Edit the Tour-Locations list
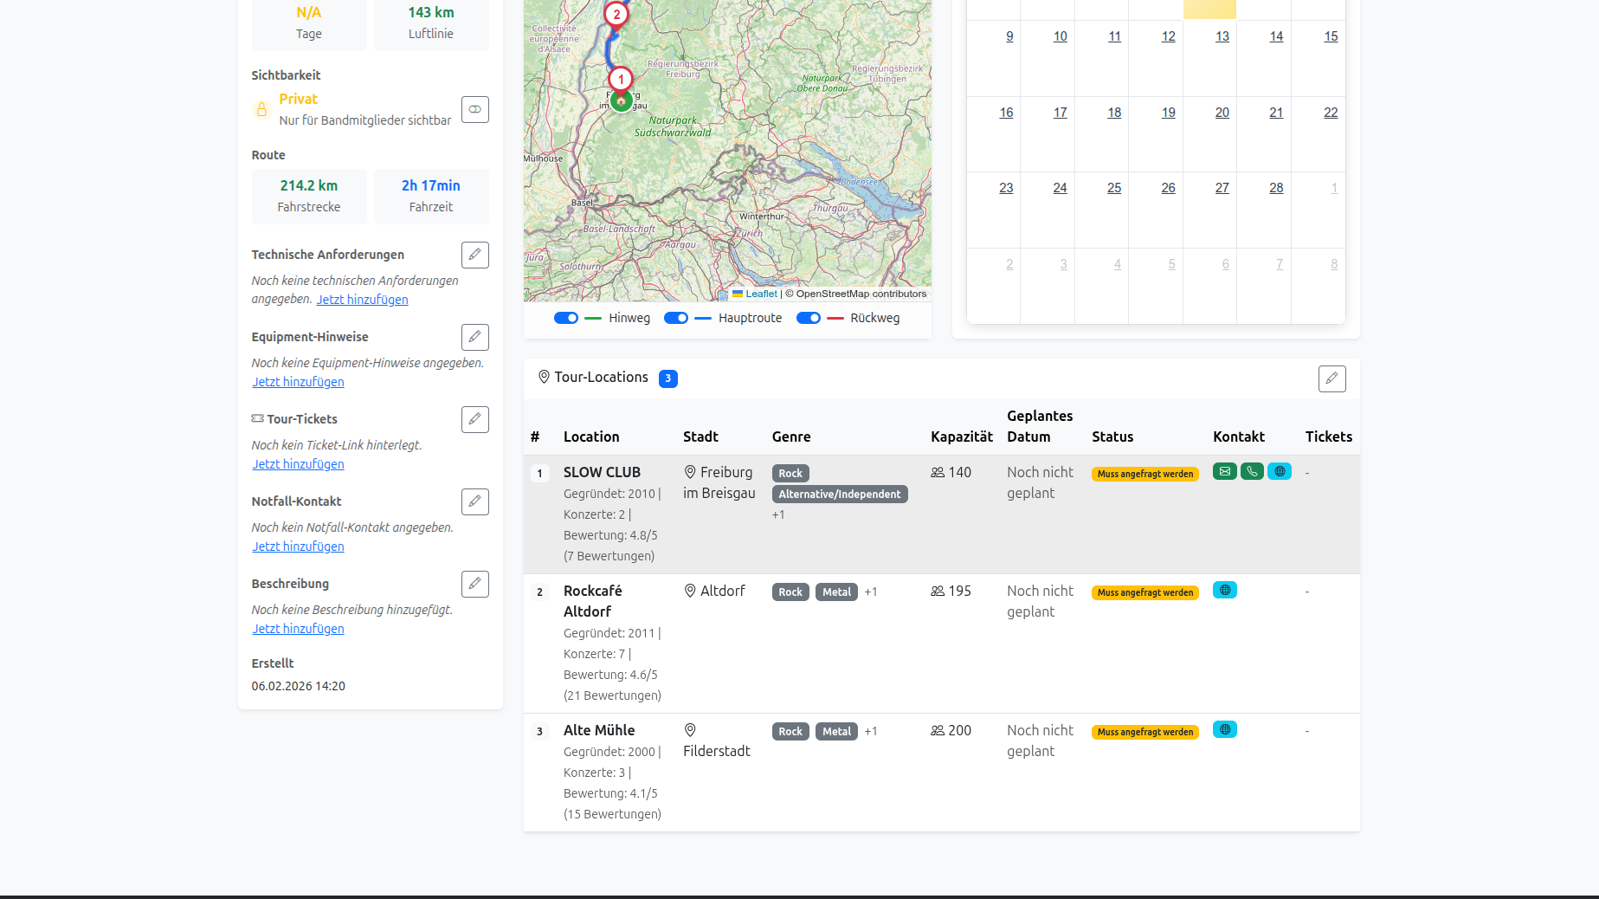 tap(1331, 378)
